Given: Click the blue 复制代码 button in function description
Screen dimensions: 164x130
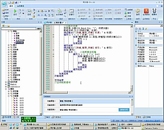Looking at the screenshot, I should tap(124, 110).
